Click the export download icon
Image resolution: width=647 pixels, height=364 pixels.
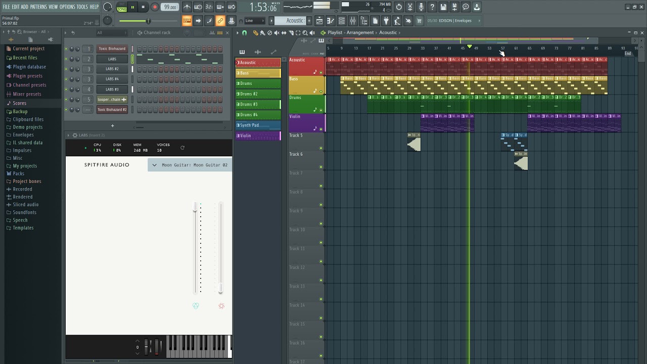tap(477, 7)
